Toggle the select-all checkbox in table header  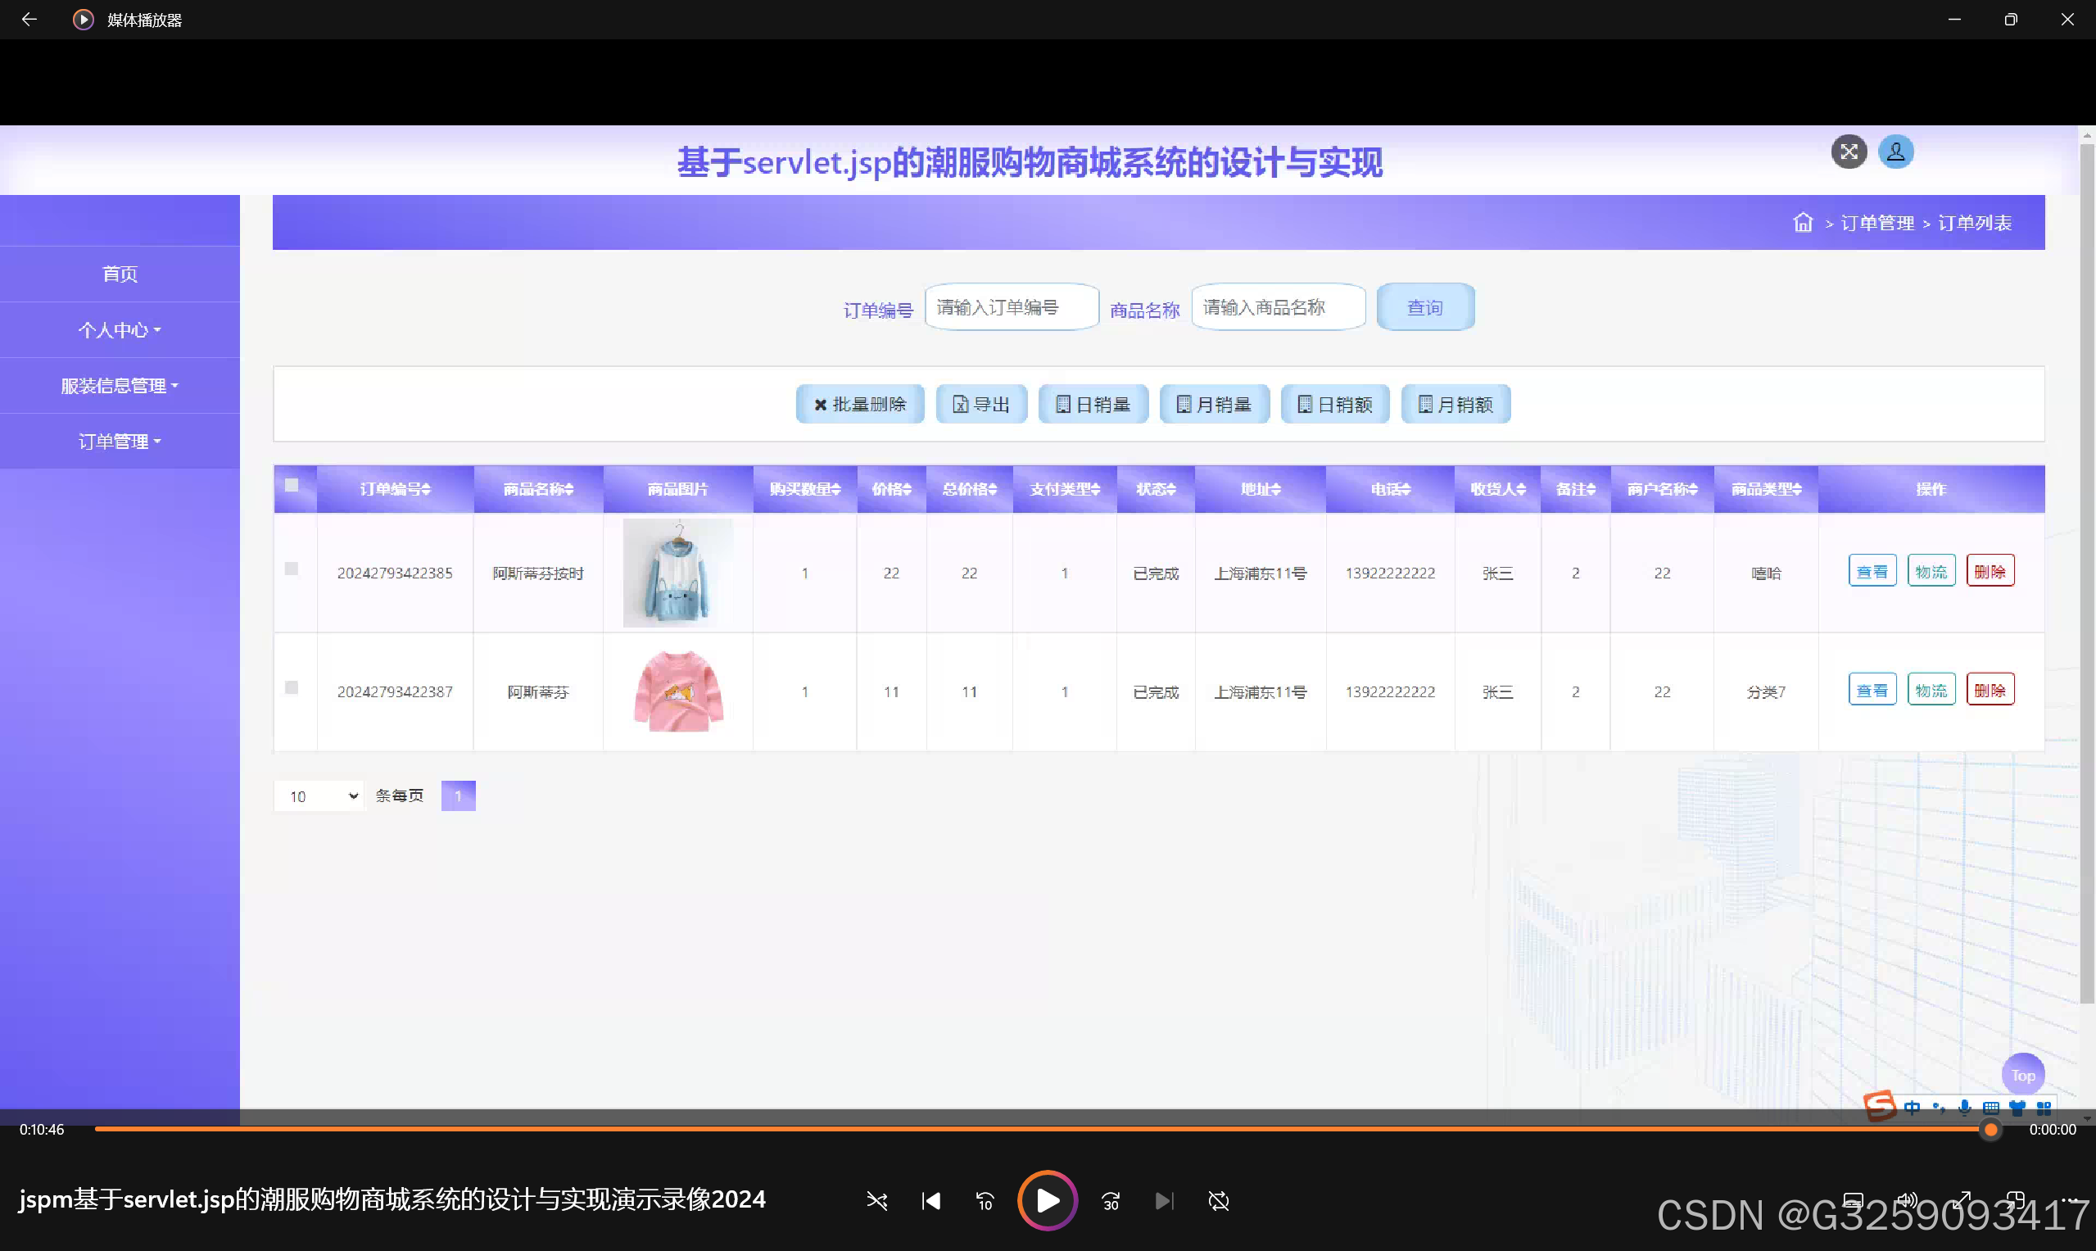[x=292, y=485]
